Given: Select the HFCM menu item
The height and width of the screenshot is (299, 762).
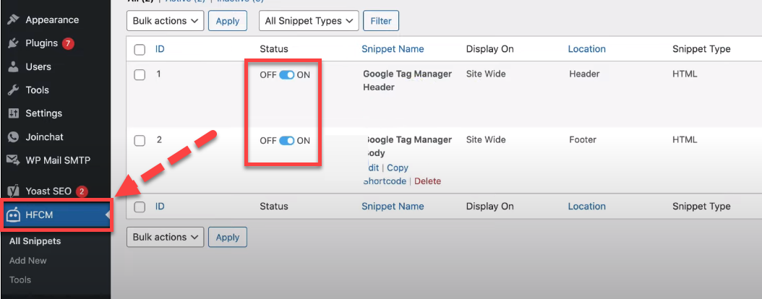Looking at the screenshot, I should coord(56,215).
